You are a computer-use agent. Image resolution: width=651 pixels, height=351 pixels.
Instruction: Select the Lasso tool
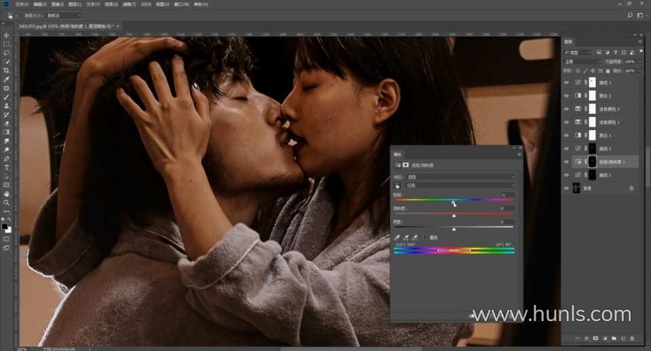tap(7, 52)
